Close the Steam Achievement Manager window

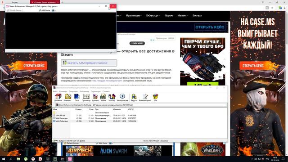click(113, 6)
